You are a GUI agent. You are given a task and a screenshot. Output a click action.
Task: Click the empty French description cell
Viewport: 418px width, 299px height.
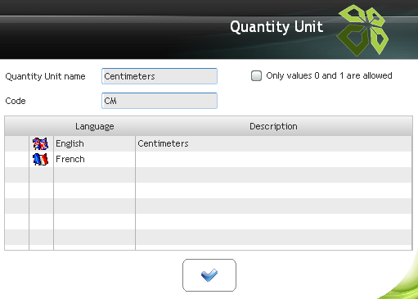coord(273,159)
